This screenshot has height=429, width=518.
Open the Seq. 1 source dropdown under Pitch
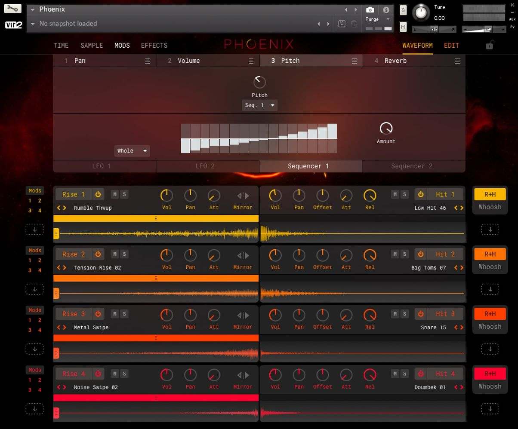point(259,105)
